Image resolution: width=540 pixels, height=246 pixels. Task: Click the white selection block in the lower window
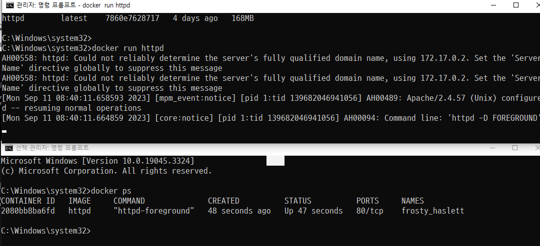[x=275, y=161]
